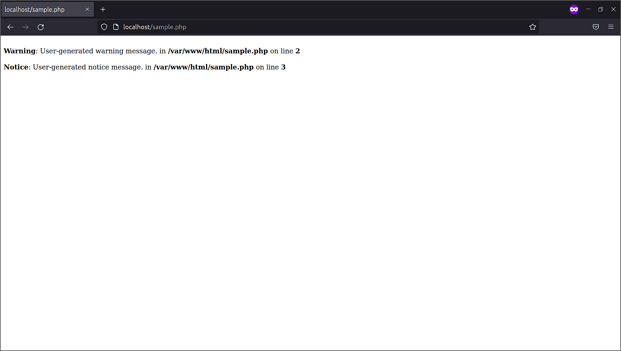Click the restore window control
621x351 pixels.
[x=601, y=9]
